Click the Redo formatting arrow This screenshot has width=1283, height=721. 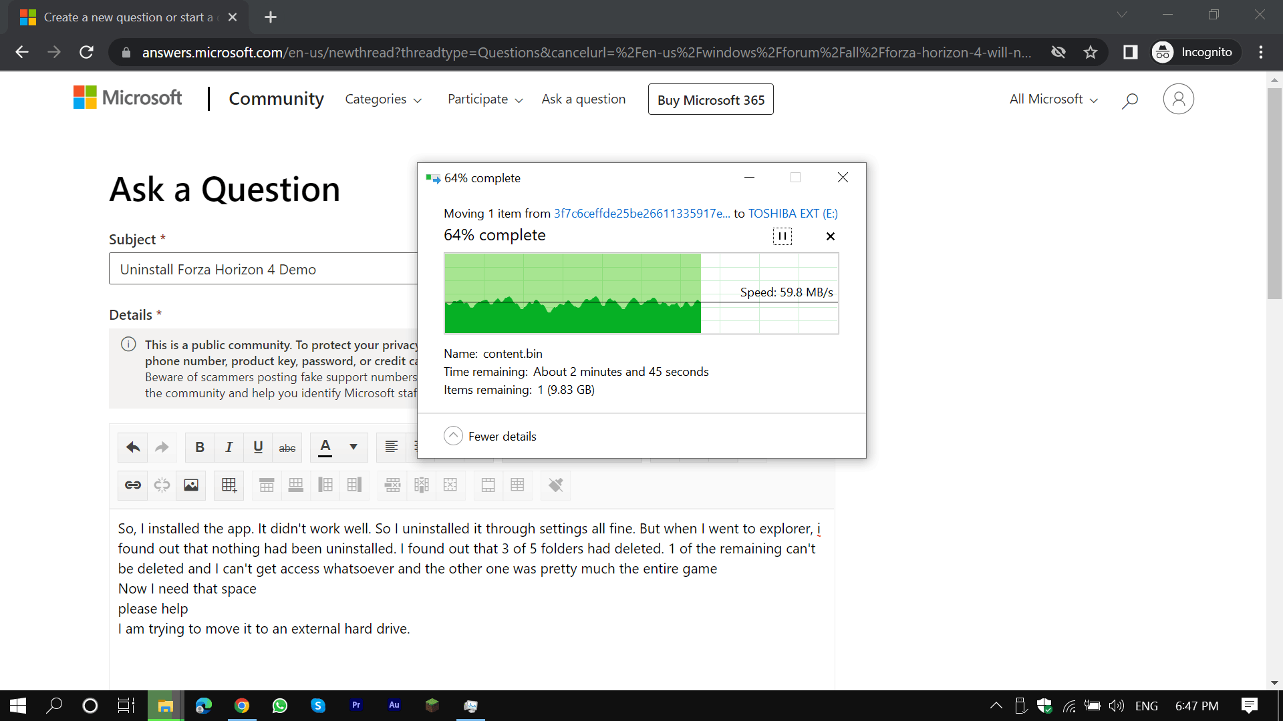pos(161,447)
